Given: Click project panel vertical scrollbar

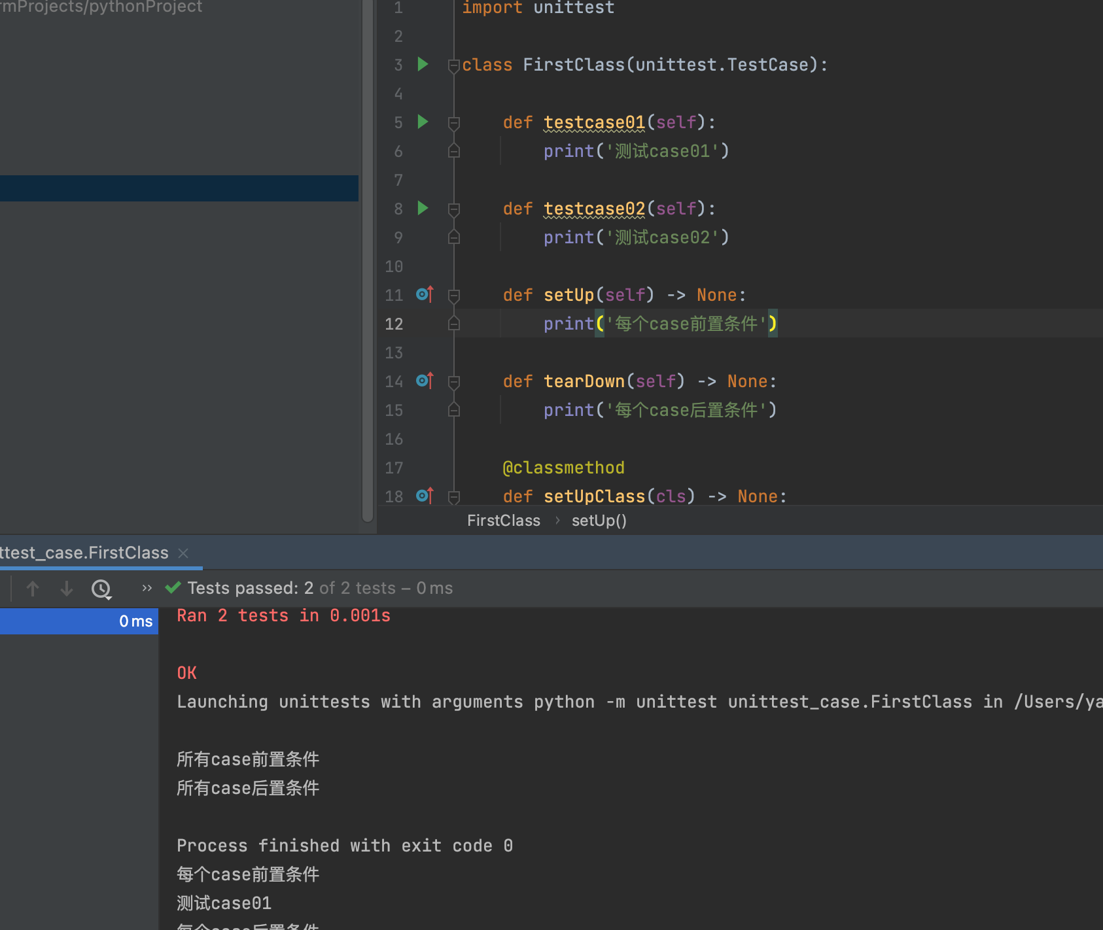Looking at the screenshot, I should pyautogui.click(x=368, y=262).
